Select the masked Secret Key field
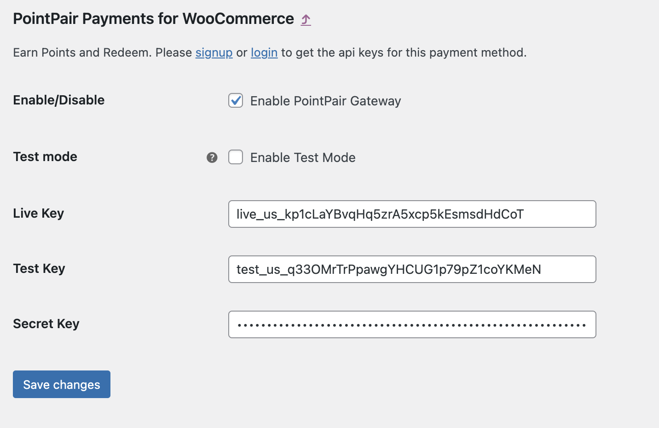 [412, 324]
